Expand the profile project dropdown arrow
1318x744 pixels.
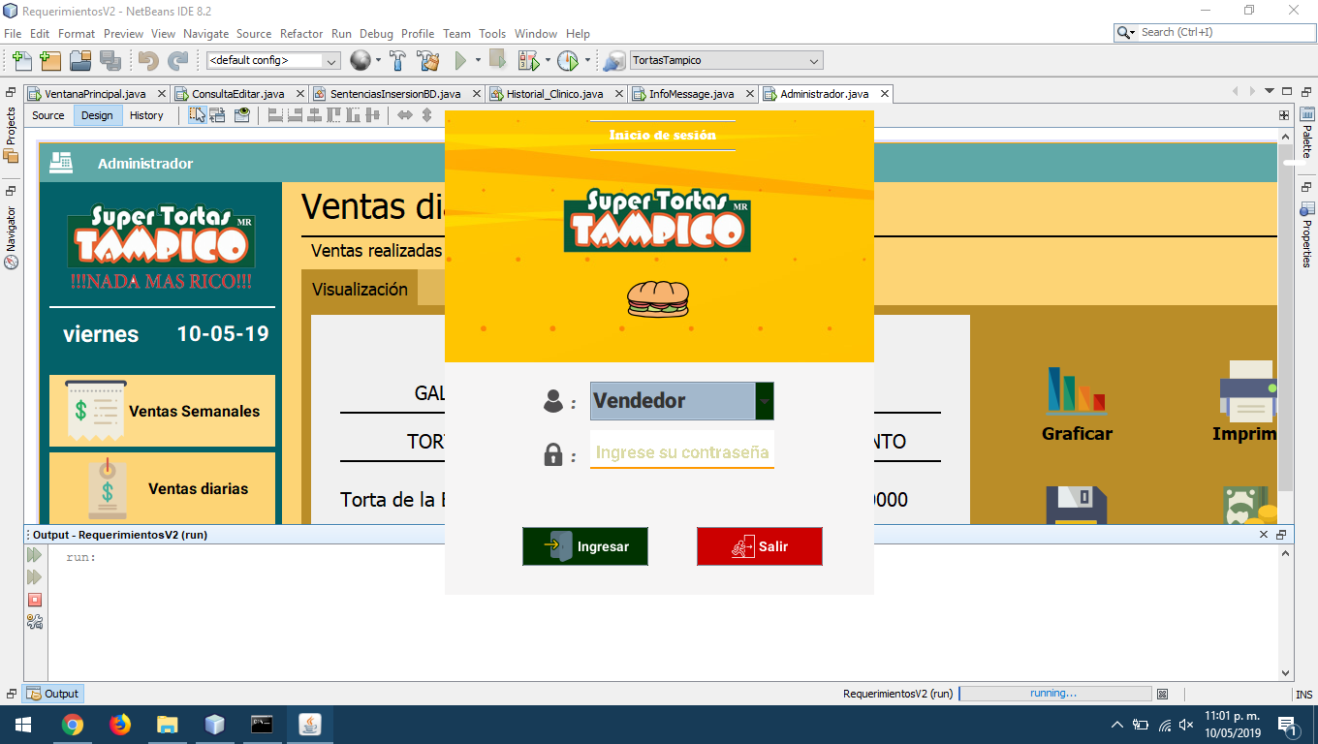click(x=587, y=60)
